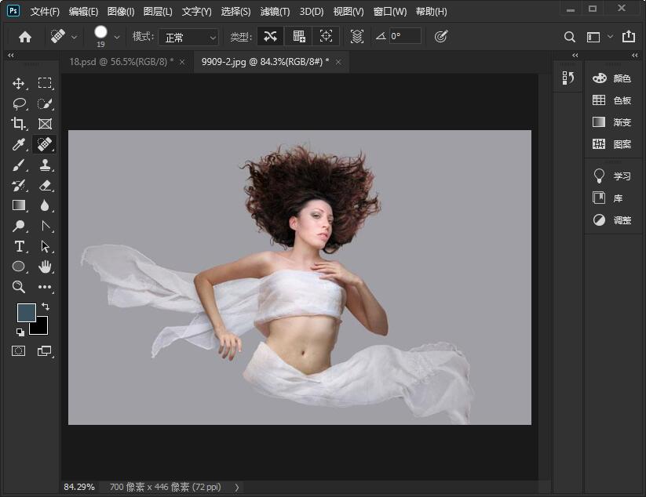Select the Horizontal Type tool
The width and height of the screenshot is (646, 497).
click(x=19, y=246)
